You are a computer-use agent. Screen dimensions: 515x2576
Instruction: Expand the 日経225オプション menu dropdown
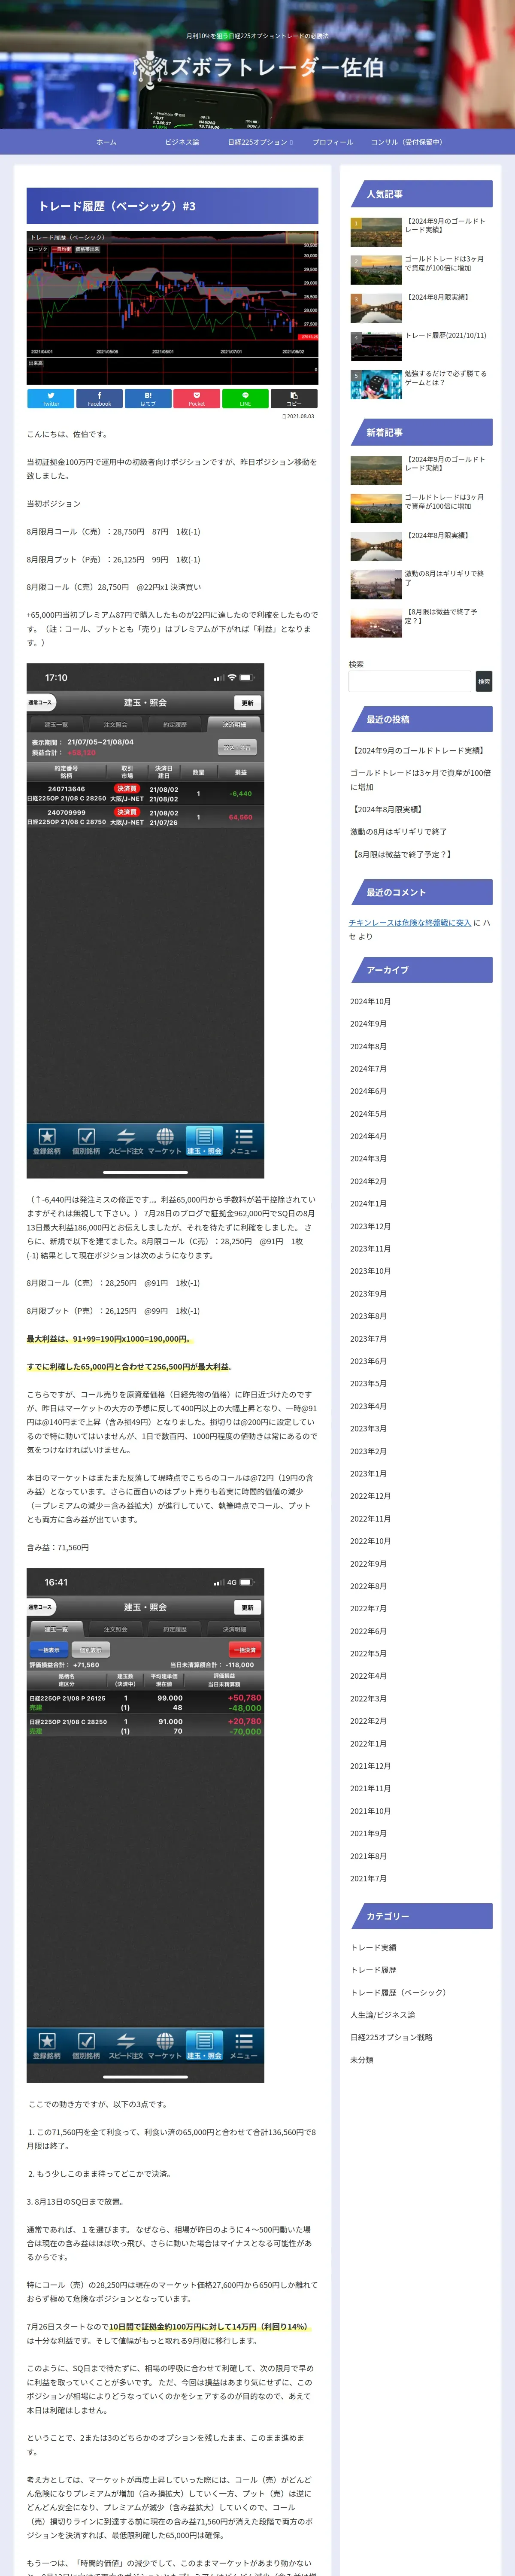(x=260, y=142)
